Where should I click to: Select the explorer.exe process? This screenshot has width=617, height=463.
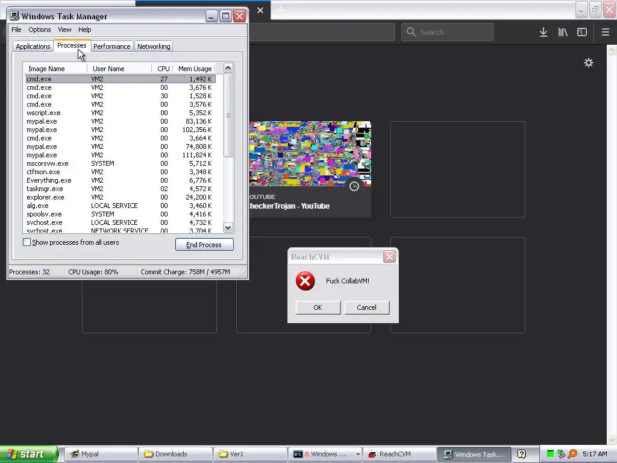click(x=121, y=197)
